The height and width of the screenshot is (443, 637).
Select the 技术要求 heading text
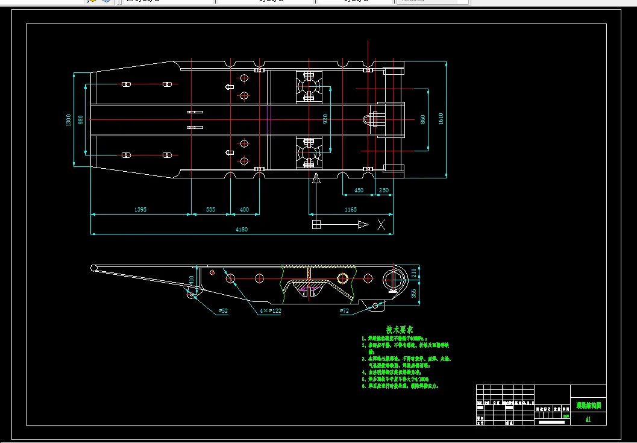400,330
